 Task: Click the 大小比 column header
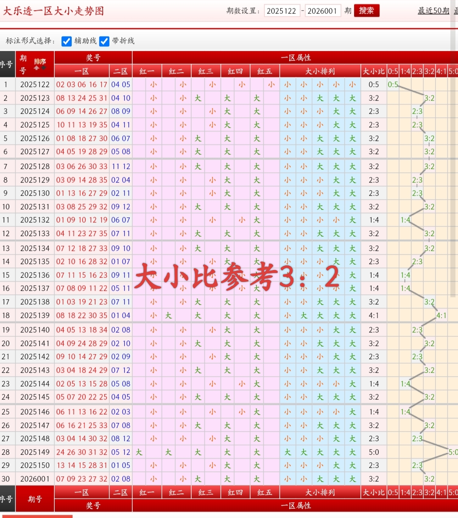tap(374, 71)
